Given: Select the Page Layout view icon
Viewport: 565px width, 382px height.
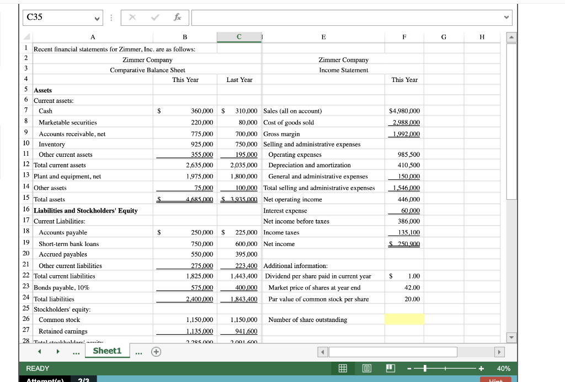Looking at the screenshot, I should (x=366, y=369).
